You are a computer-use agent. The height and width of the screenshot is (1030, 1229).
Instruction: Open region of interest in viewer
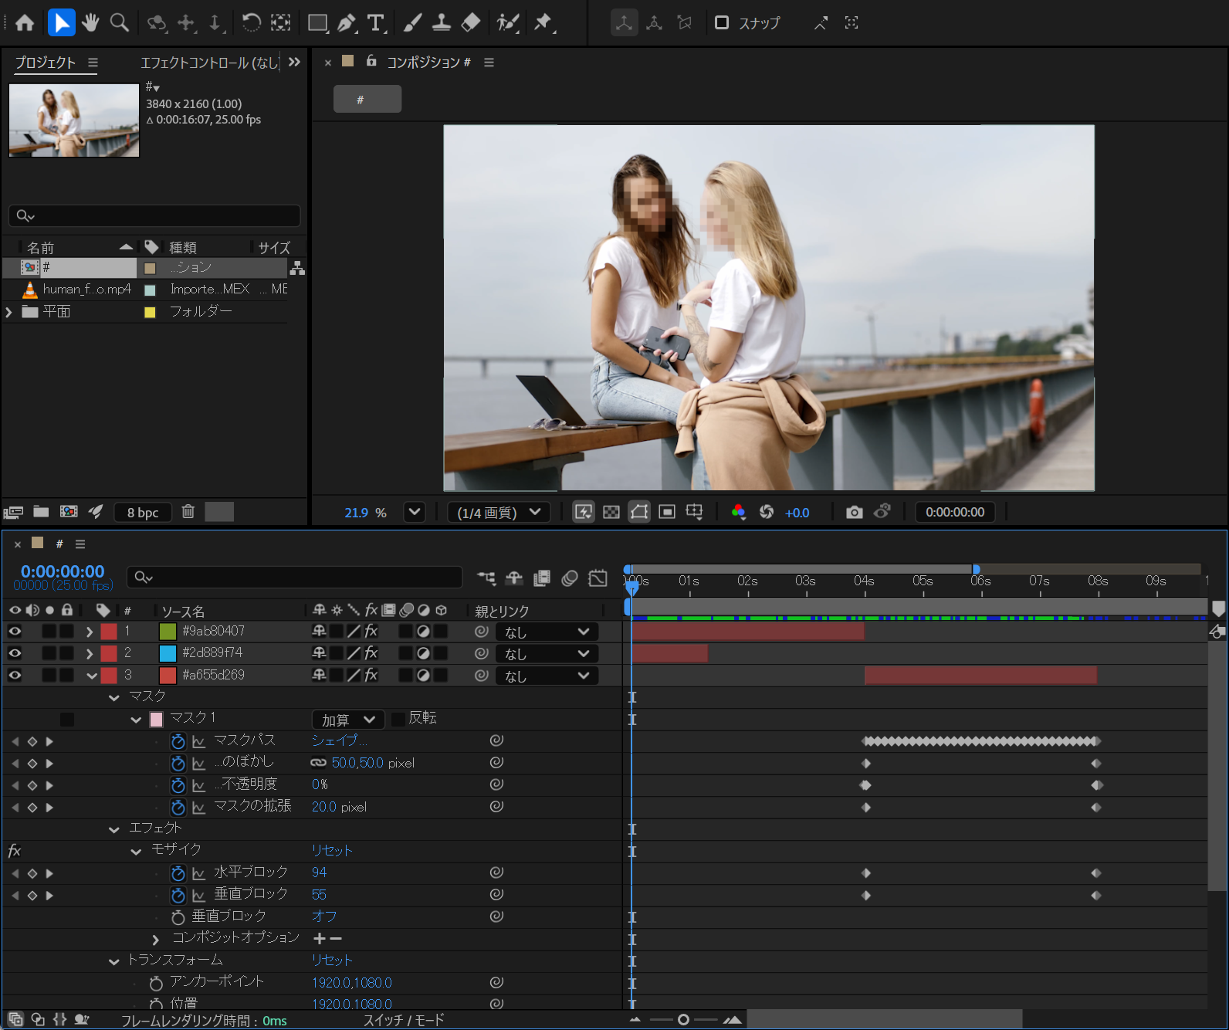click(667, 513)
